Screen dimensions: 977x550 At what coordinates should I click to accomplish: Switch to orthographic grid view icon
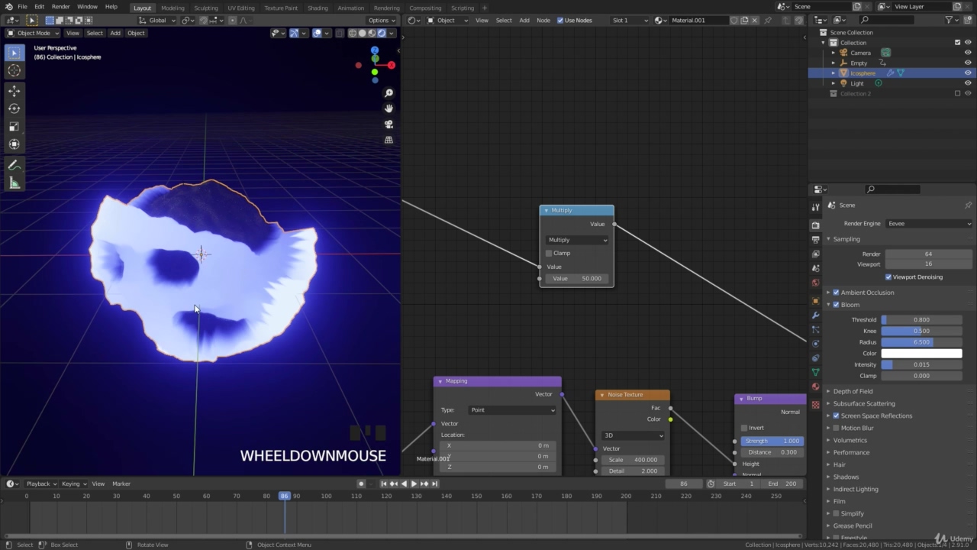click(389, 140)
